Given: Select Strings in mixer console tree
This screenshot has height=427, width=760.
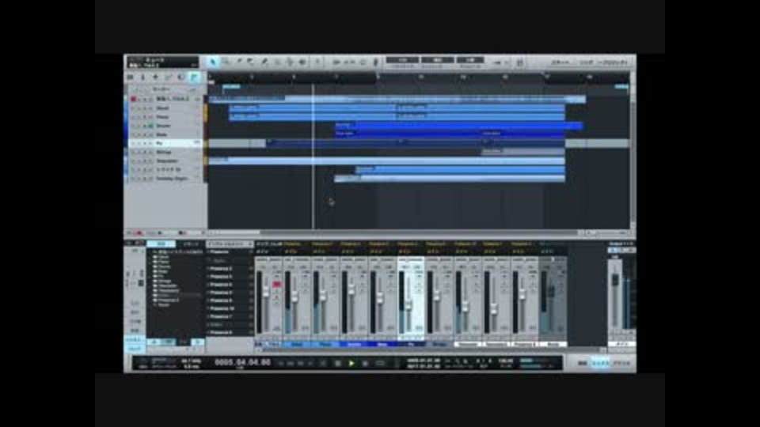Looking at the screenshot, I should (165, 281).
